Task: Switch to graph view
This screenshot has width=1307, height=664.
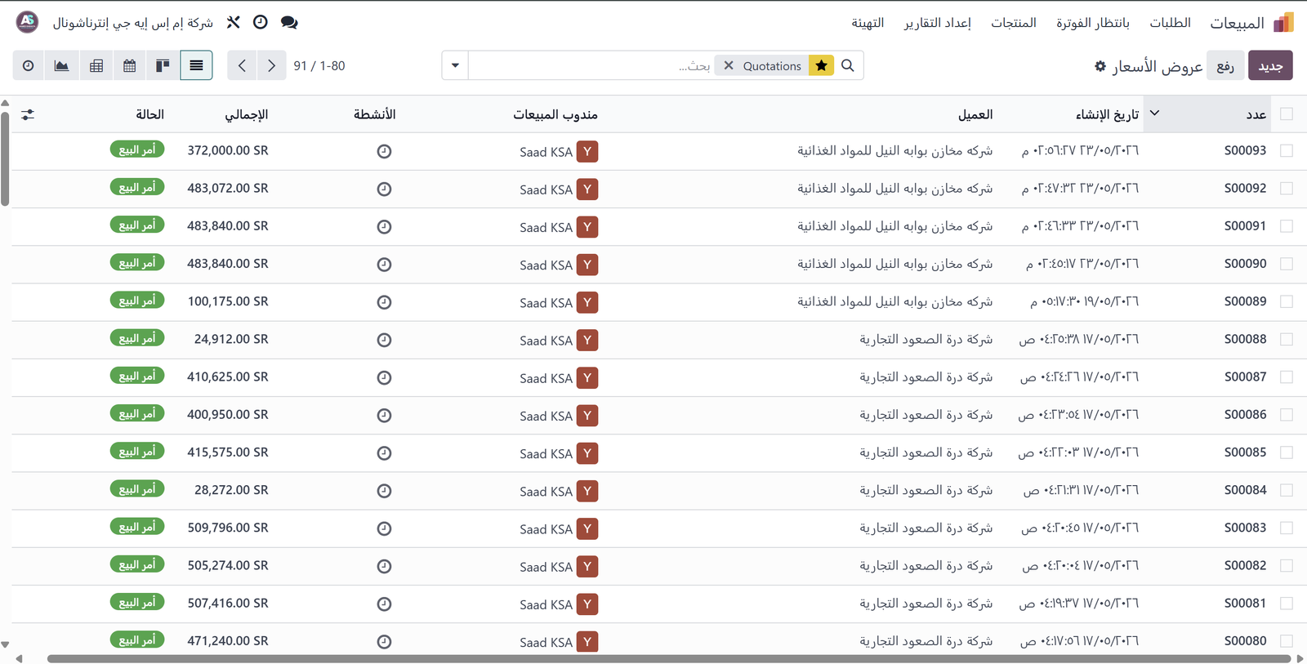Action: tap(62, 65)
